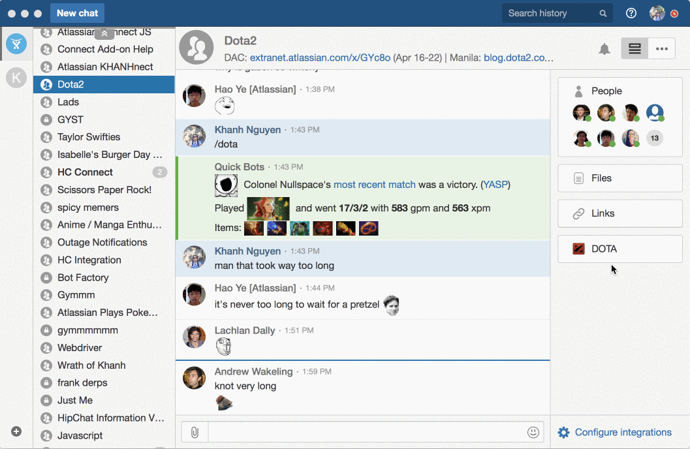Open the Taylor Swifties room
This screenshot has width=690, height=449.
(104, 137)
